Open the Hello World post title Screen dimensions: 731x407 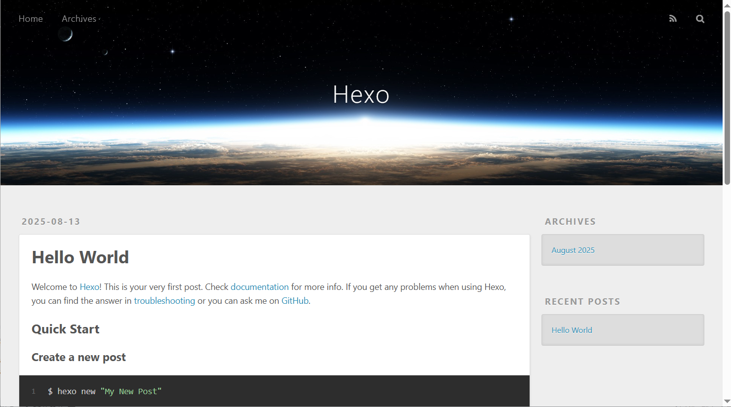[80, 257]
